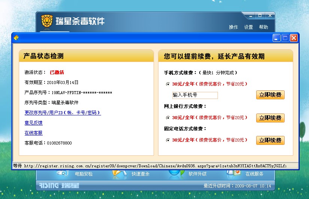The height and width of the screenshot is (199, 309).
Task: Open the 设置 menu in Rising window
Action: pyautogui.click(x=248, y=27)
